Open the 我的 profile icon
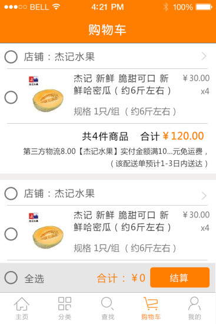This screenshot has height=324, width=216. [194, 304]
